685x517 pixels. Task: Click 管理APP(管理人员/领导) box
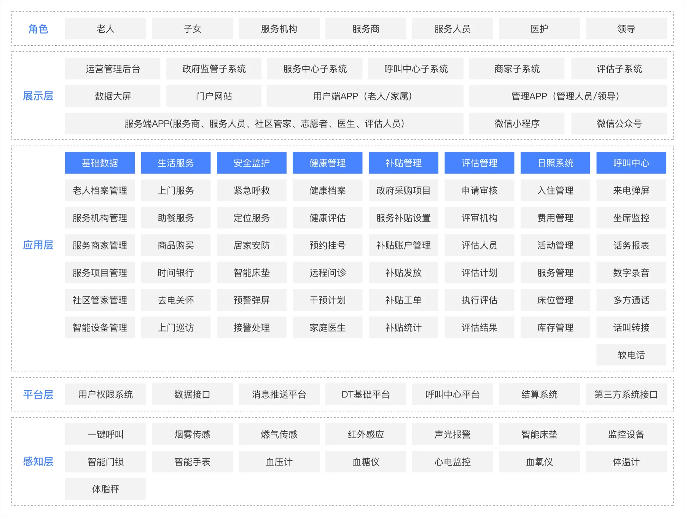point(568,96)
